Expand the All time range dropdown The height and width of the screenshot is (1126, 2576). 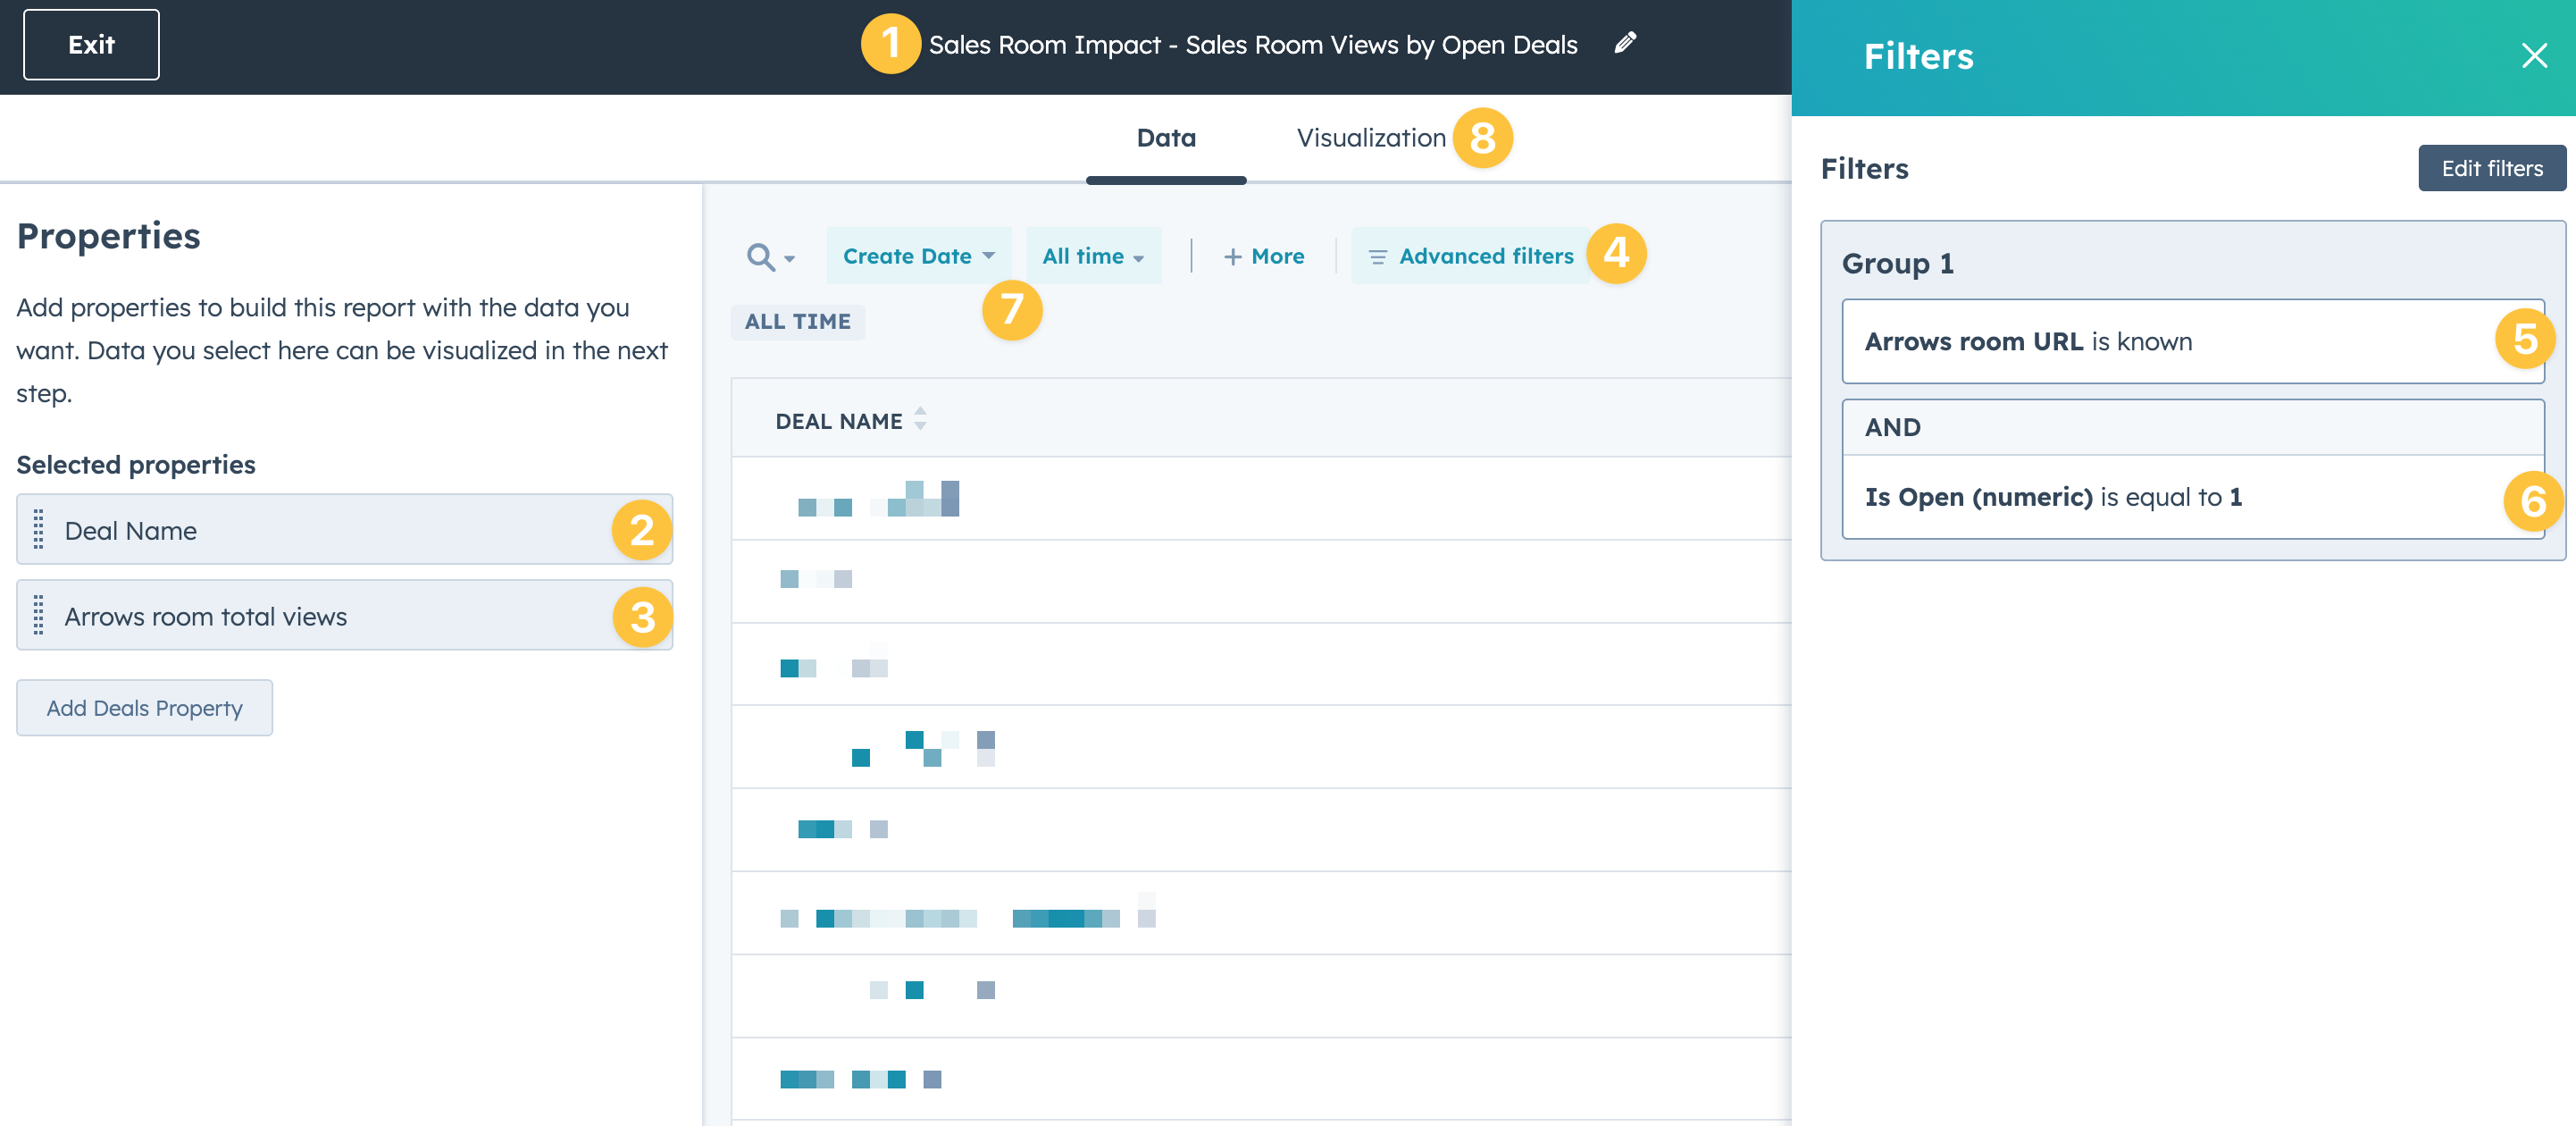tap(1092, 256)
